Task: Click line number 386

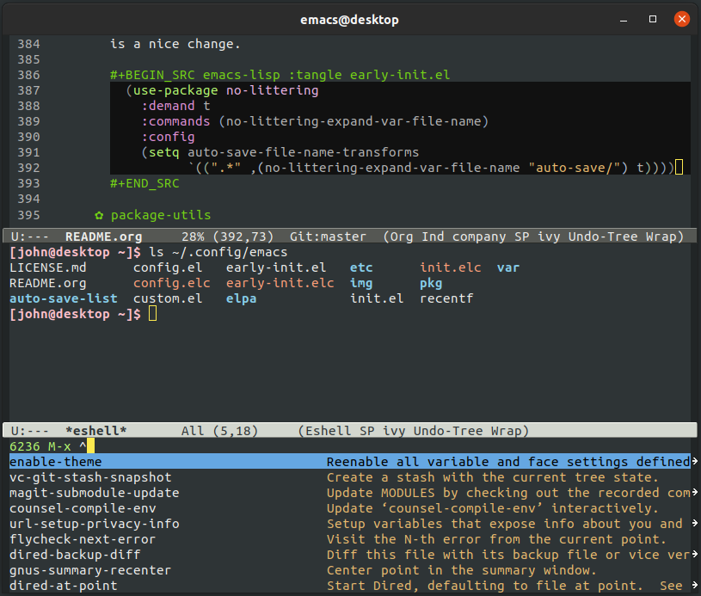Action: [28, 75]
